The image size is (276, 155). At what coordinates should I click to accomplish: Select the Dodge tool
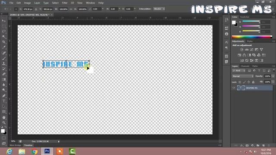click(4, 90)
